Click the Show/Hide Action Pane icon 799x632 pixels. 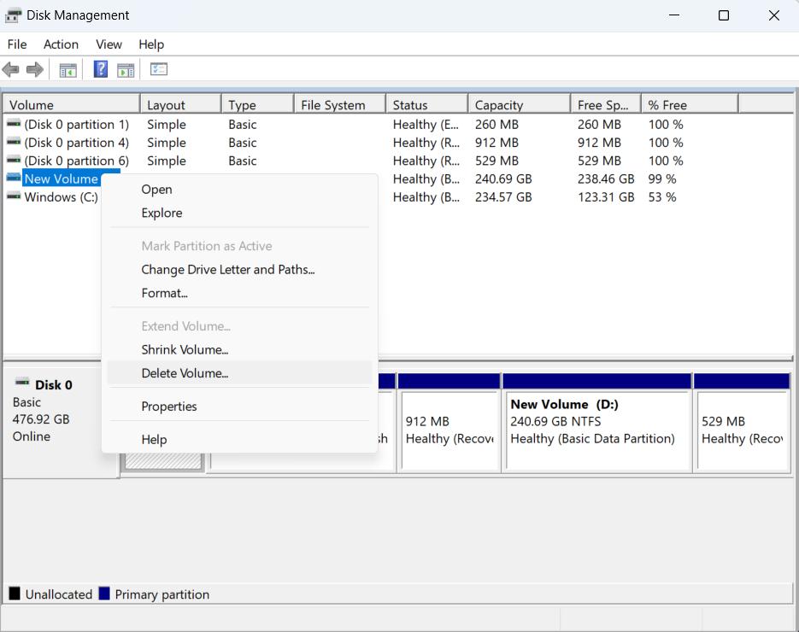126,70
